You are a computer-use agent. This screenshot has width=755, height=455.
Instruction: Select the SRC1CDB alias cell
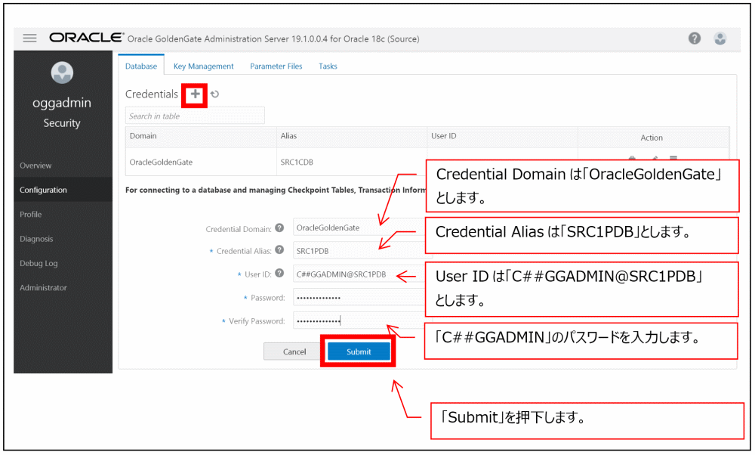click(x=352, y=162)
